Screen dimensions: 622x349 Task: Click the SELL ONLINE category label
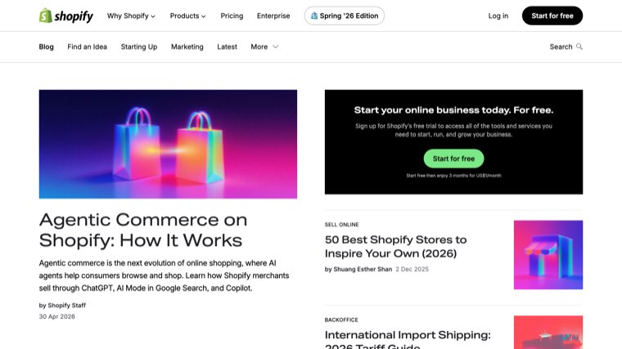[341, 225]
